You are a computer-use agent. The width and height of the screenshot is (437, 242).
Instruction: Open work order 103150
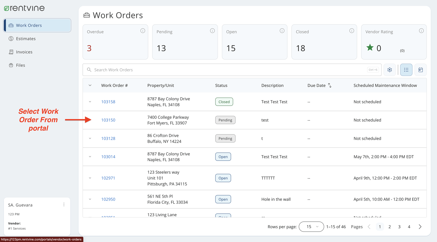pos(108,120)
